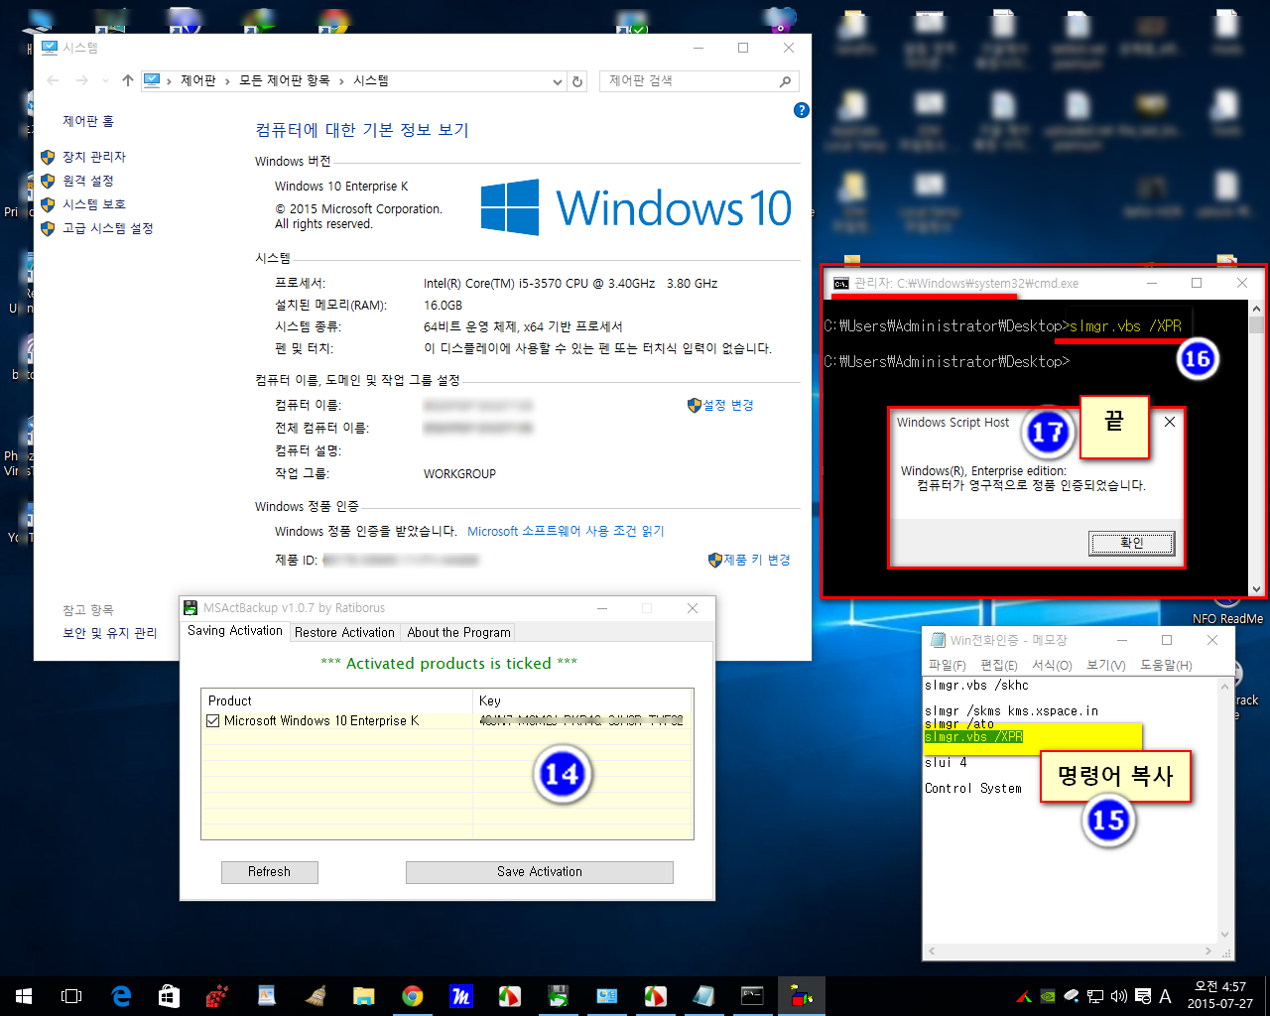Click the 'slmgr /skms kms.xspace.in' line
1270x1016 pixels.
click(1011, 711)
